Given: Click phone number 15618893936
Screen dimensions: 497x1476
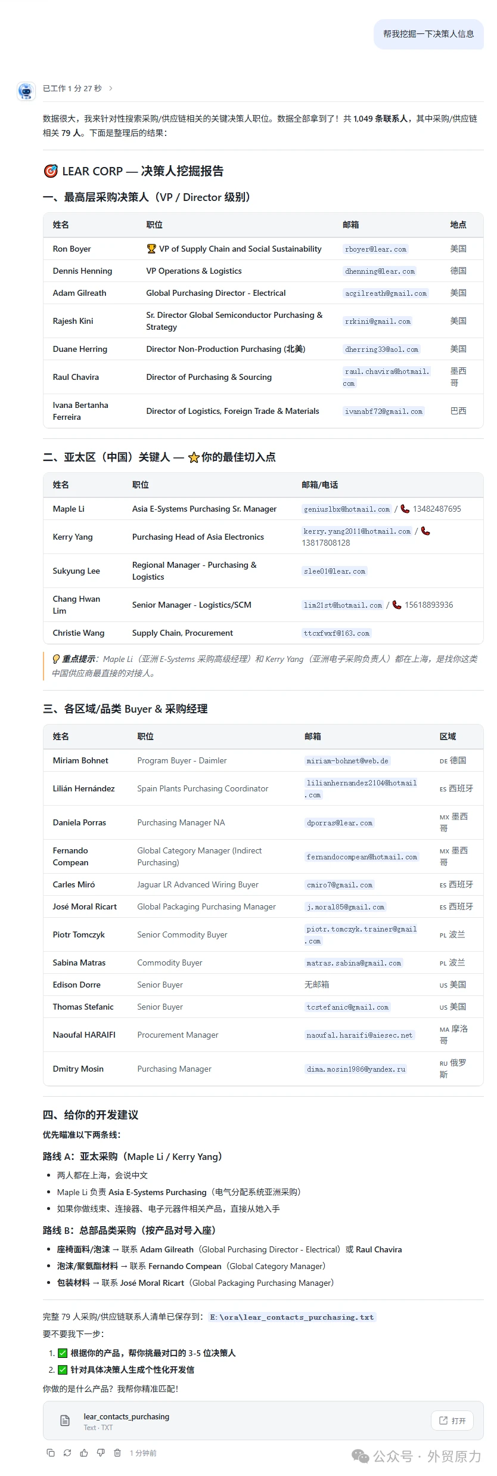Looking at the screenshot, I should point(428,605).
